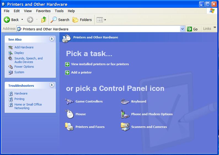Open the Add Hardware link in See Also
This screenshot has width=219, height=155.
(24, 47)
